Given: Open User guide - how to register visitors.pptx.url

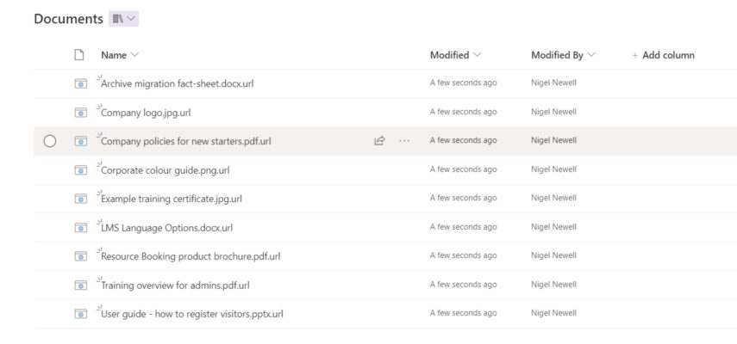Looking at the screenshot, I should coord(191,314).
